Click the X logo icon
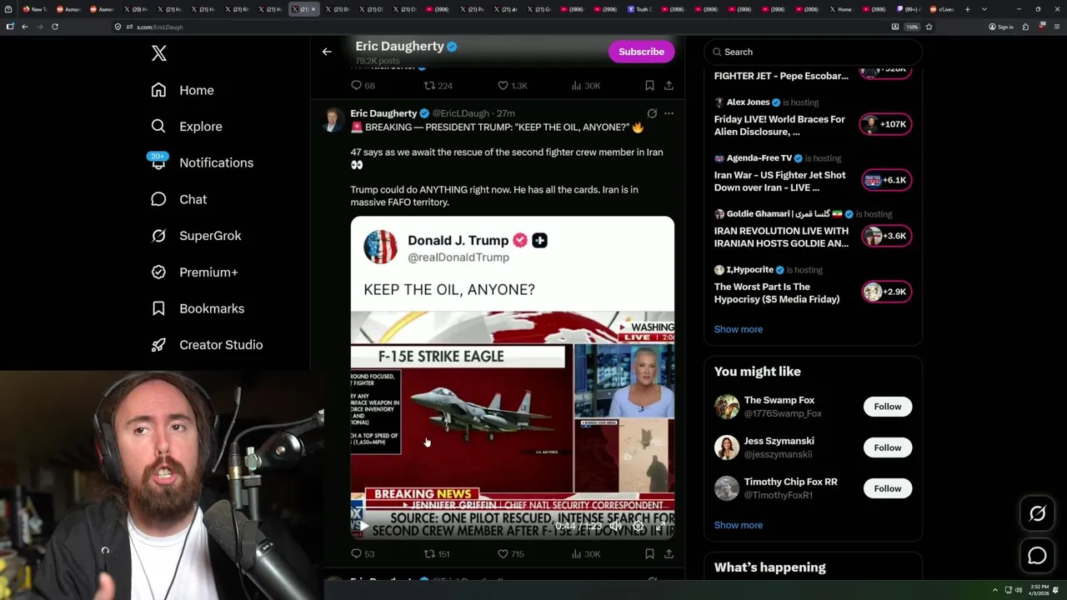Screen dimensions: 1067x600 159,53
